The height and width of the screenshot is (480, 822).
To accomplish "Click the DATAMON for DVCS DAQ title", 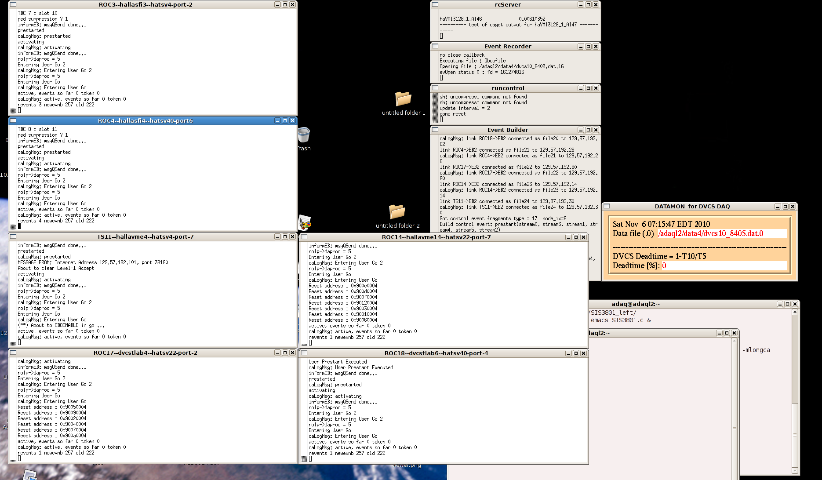I will click(692, 206).
